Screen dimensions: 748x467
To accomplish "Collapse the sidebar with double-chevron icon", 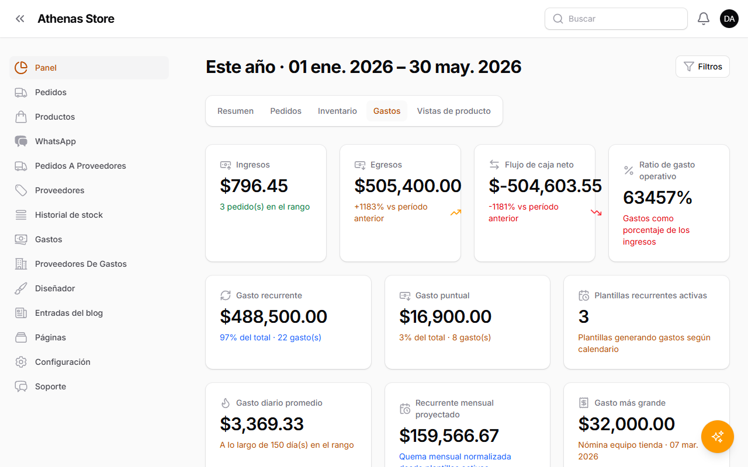I will click(x=20, y=19).
